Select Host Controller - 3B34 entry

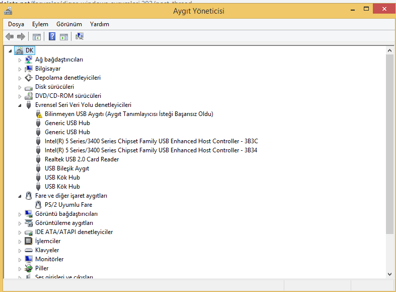click(151, 150)
